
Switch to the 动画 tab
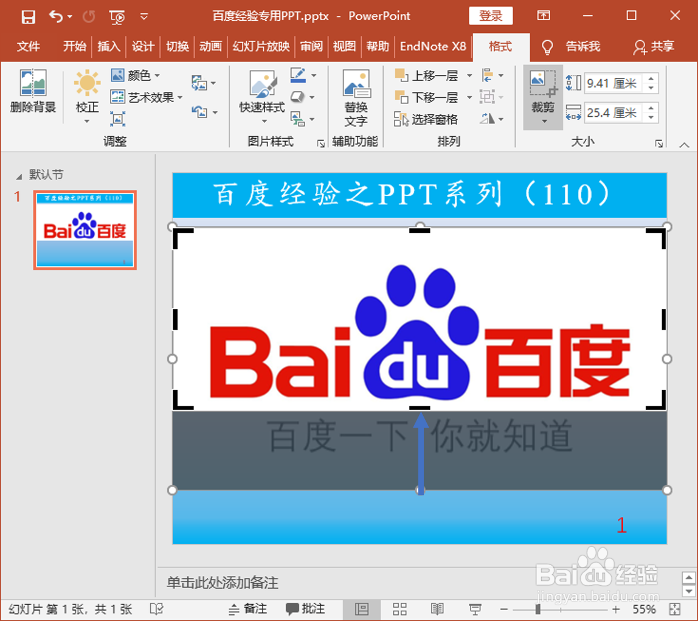click(210, 46)
